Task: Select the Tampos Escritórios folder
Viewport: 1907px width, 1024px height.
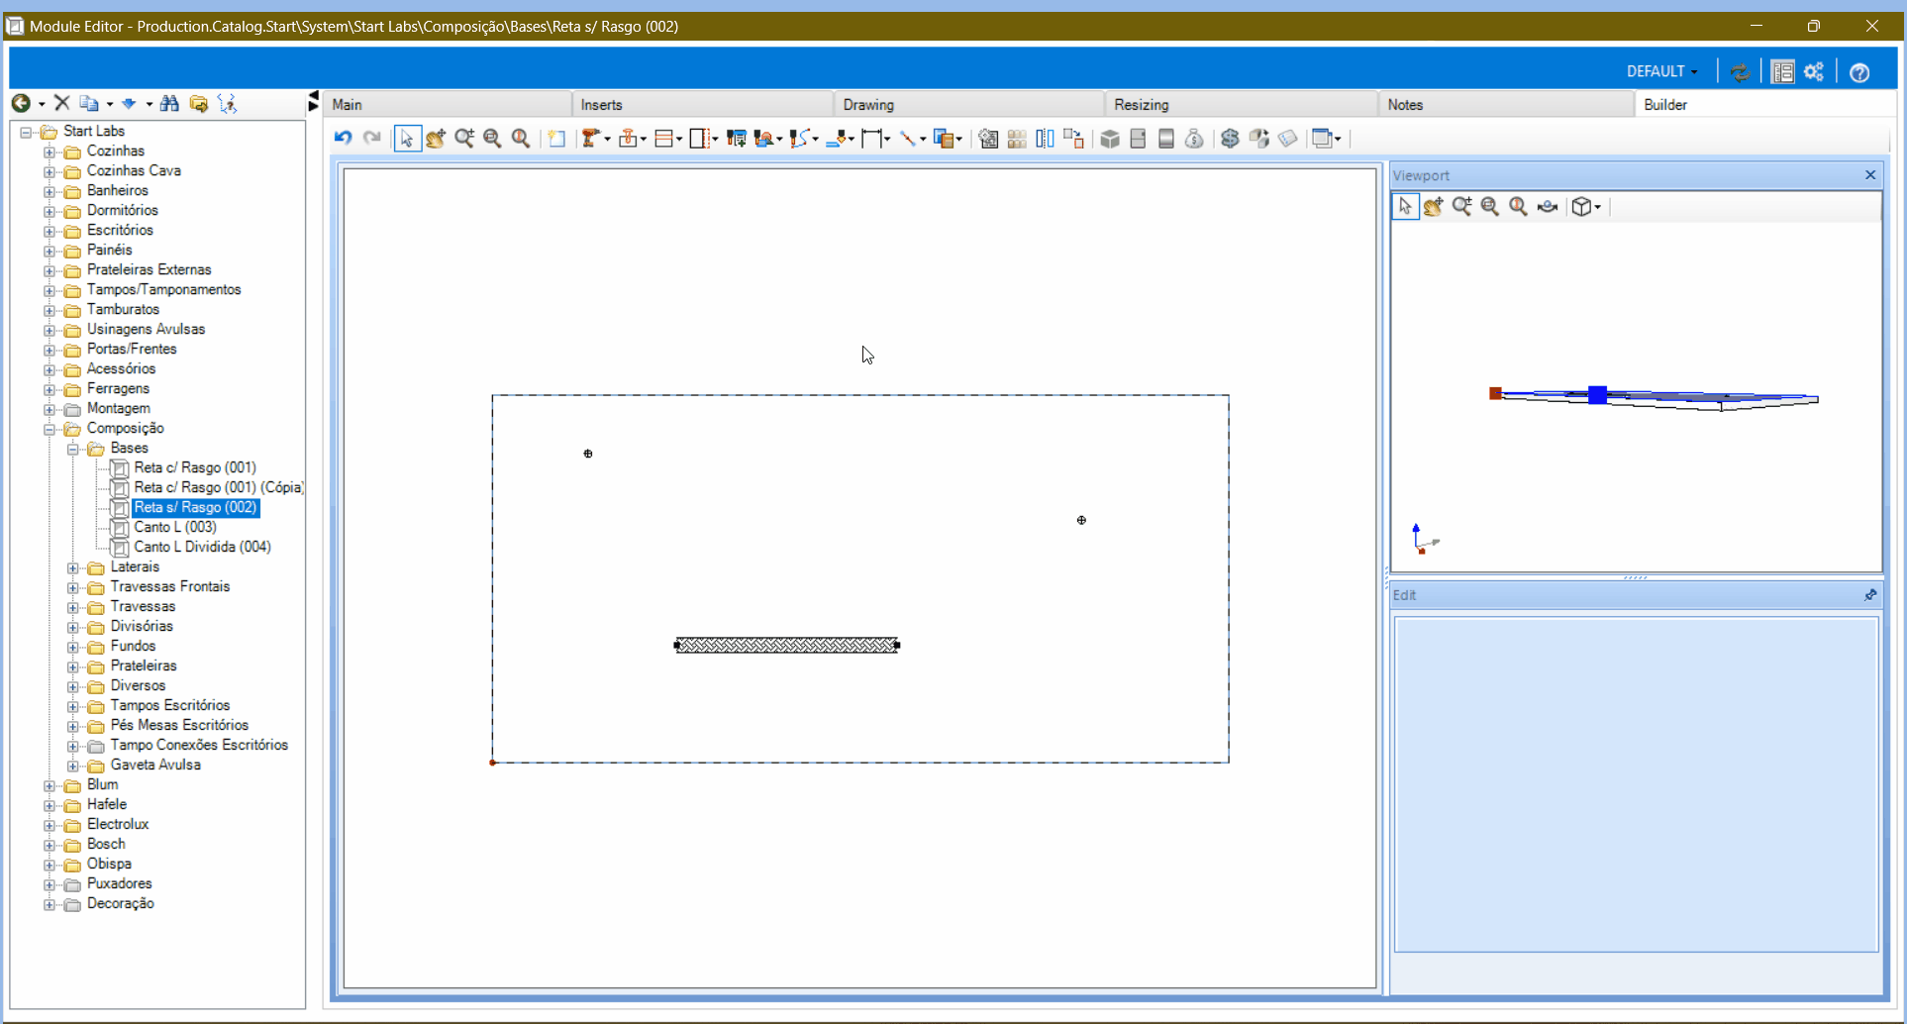Action: (169, 705)
